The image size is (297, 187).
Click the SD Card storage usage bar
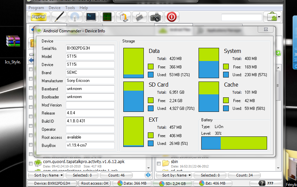click(133, 97)
